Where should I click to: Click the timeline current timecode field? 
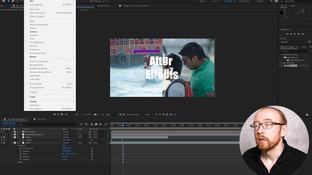pos(9,123)
